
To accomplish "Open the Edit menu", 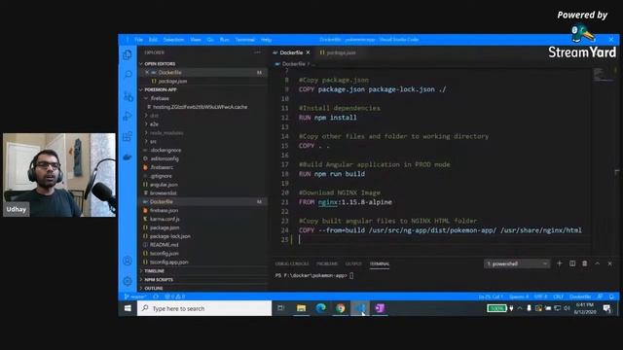I will pos(153,40).
